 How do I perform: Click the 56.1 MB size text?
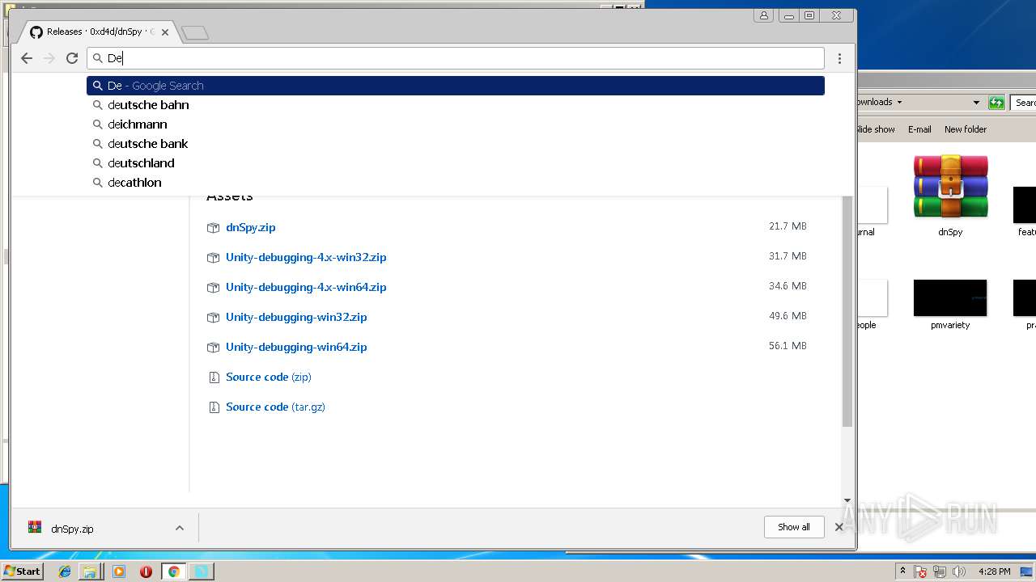tap(788, 346)
